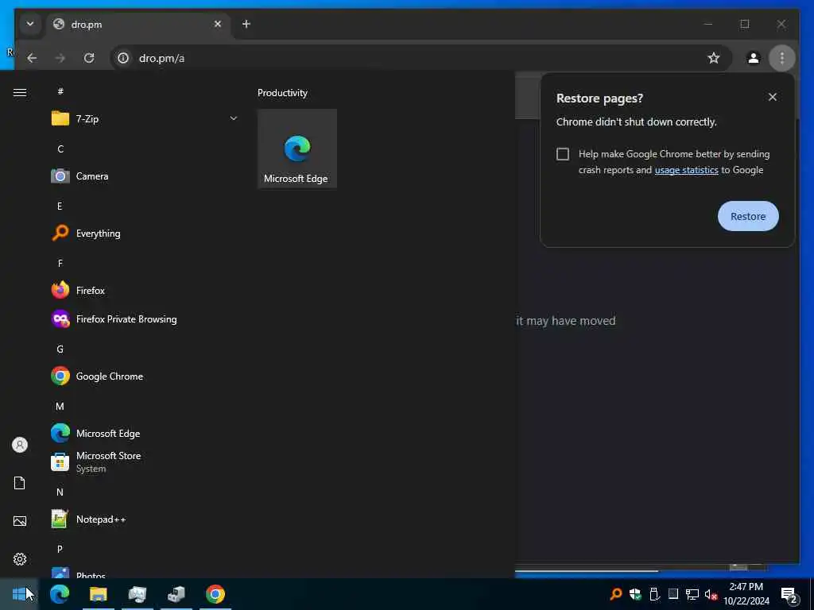Go back in Chrome
Viewport: 814px width, 610px height.
click(x=32, y=58)
